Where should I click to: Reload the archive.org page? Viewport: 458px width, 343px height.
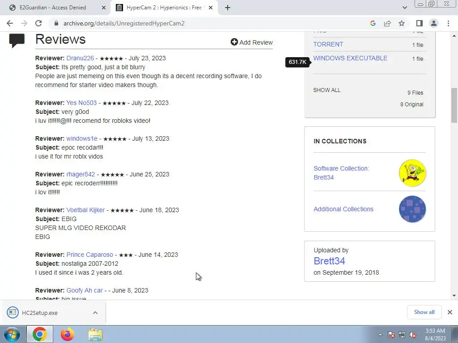tap(38, 23)
